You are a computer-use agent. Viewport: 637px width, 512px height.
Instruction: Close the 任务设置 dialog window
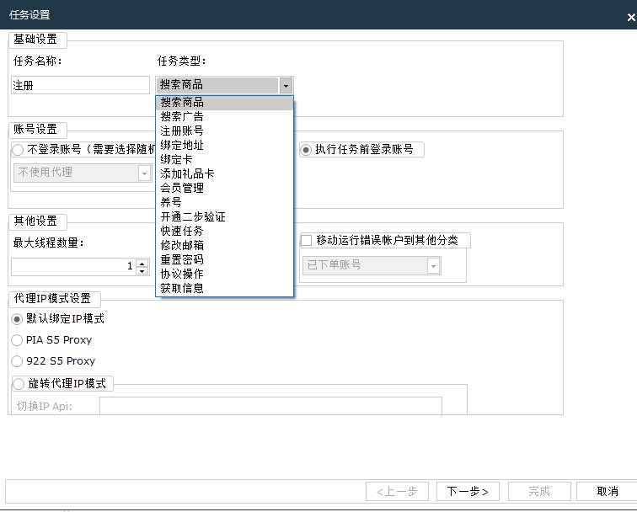pyautogui.click(x=631, y=17)
